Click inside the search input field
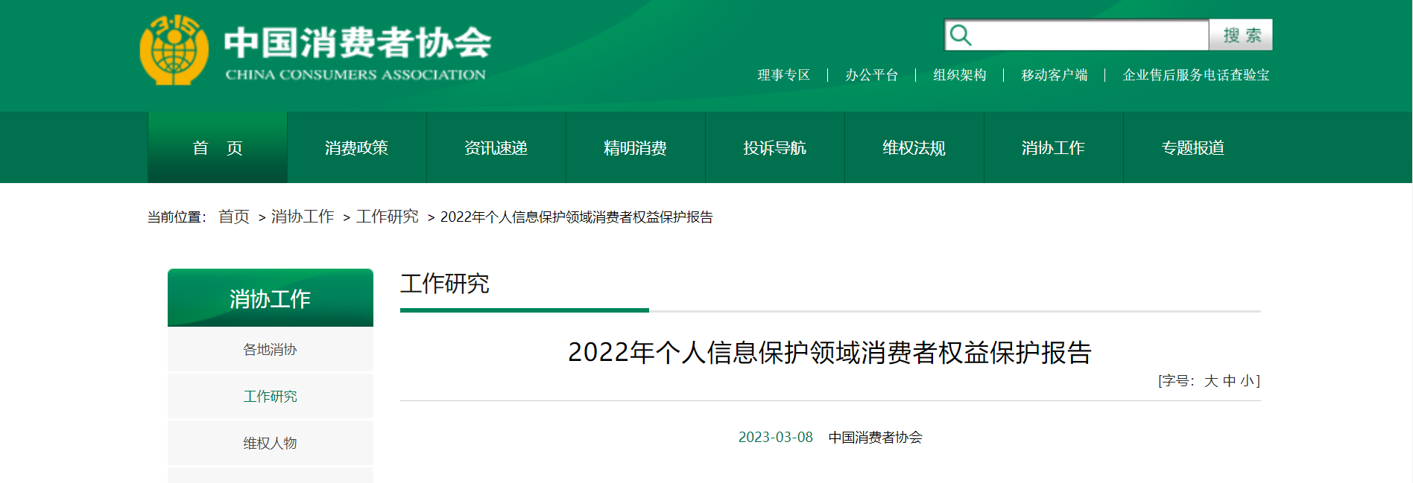The width and height of the screenshot is (1413, 483). tap(1088, 35)
